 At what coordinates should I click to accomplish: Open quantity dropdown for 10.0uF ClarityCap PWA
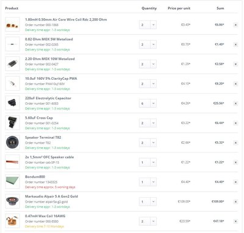tap(148, 84)
